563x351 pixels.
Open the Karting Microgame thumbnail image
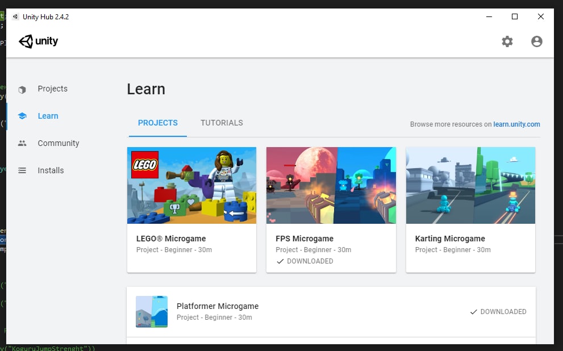click(470, 185)
